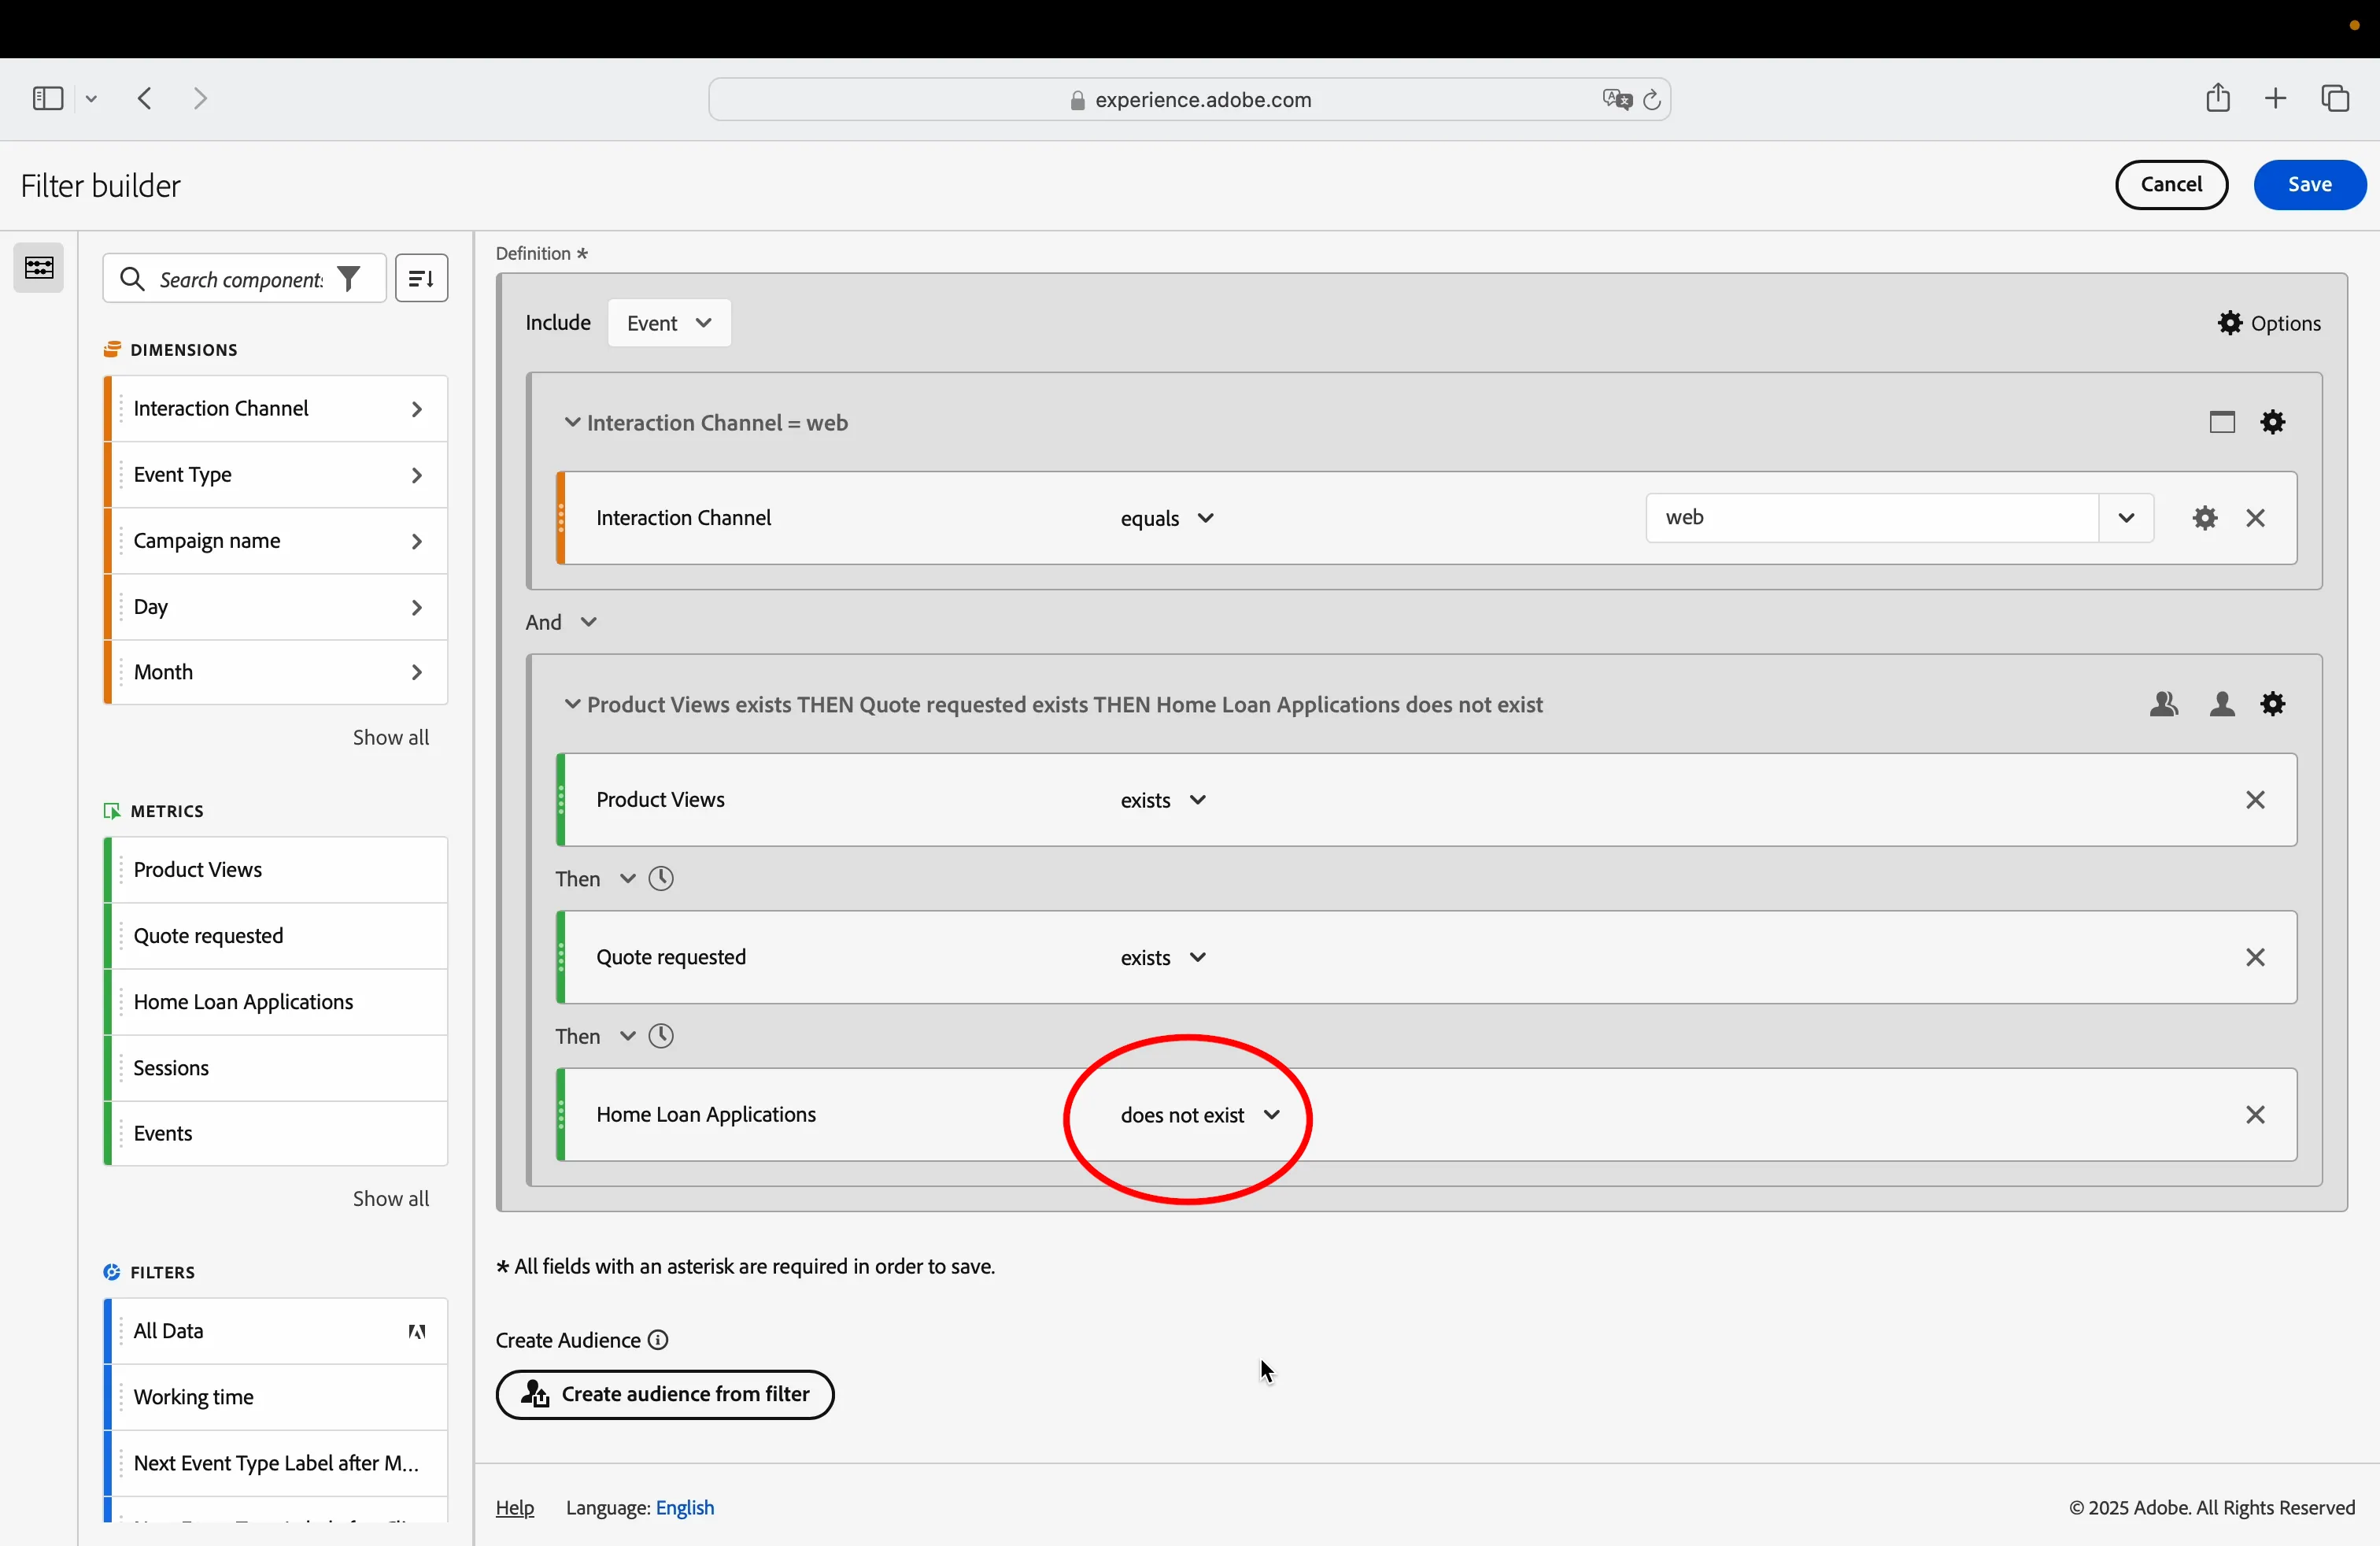Click the Save button
Screen dimensions: 2380x1546
2309,184
